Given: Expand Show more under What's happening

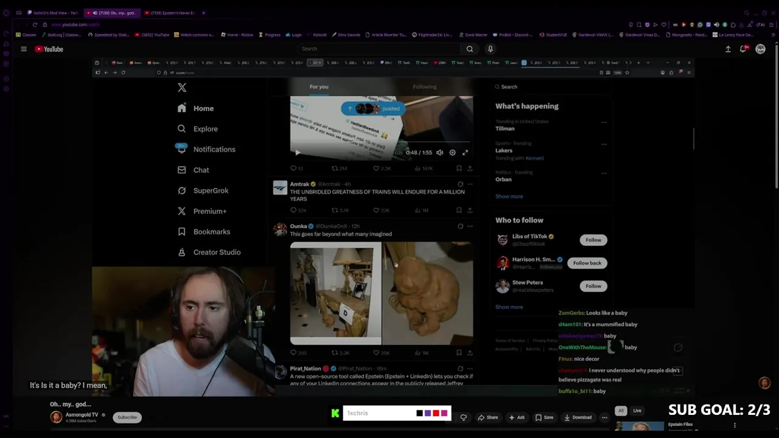Looking at the screenshot, I should pos(509,196).
